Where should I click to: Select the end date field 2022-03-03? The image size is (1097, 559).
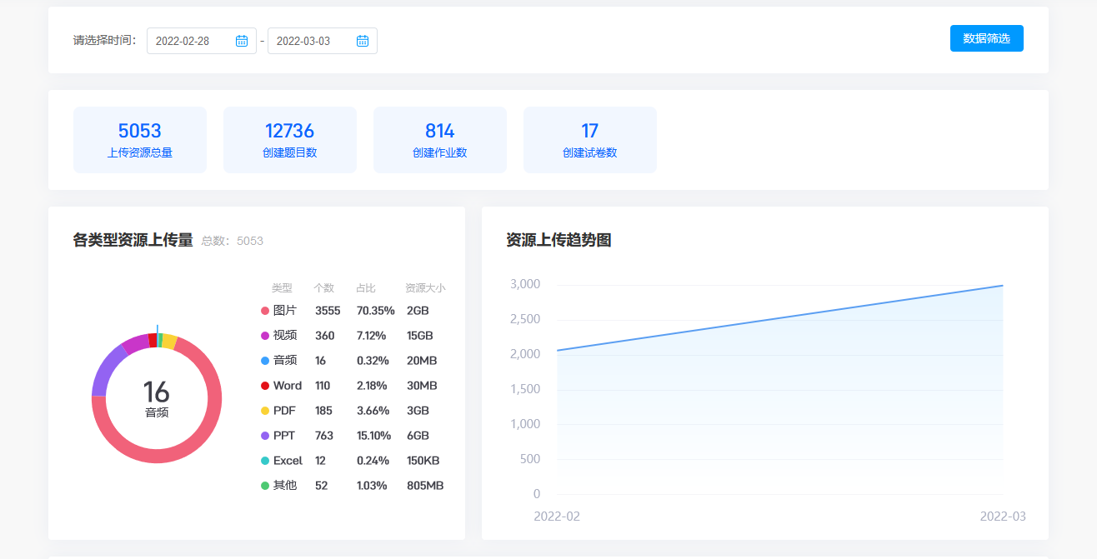click(x=310, y=41)
